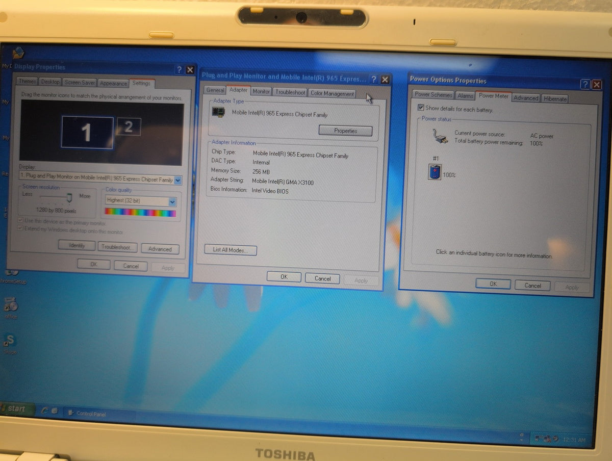Screen dimensions: 612x461
Task: Open the Power Schemes tab
Action: (x=433, y=95)
